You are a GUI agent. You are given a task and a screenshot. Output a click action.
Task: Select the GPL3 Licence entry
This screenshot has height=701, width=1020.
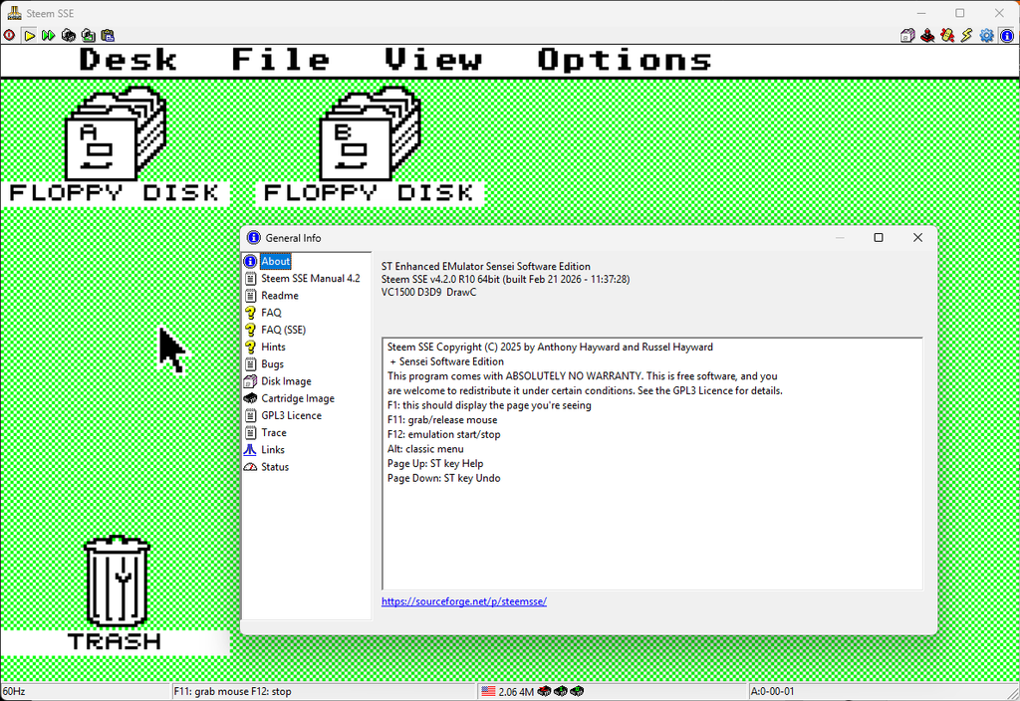coord(291,415)
